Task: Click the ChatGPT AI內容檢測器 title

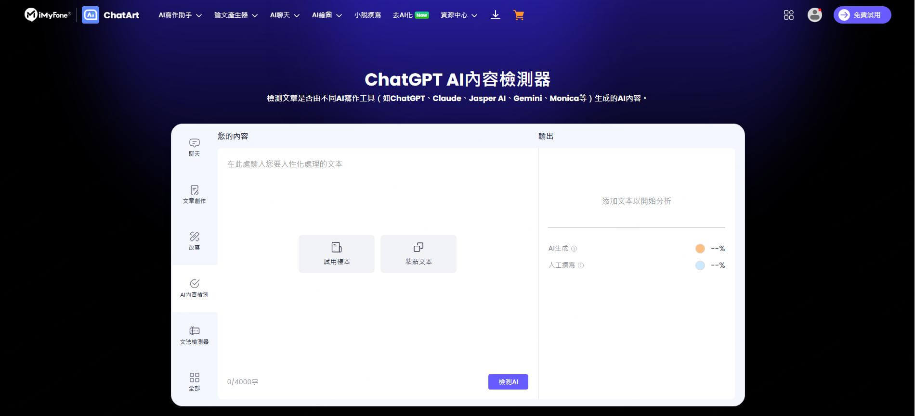Action: 457,79
